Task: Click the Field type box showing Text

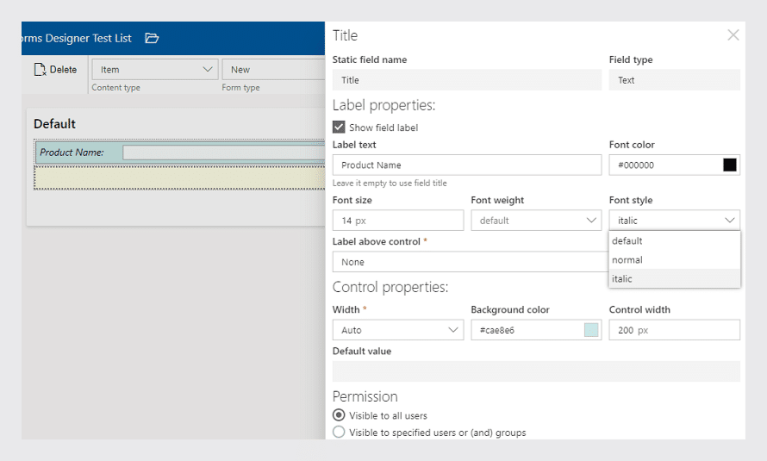Action: 674,80
